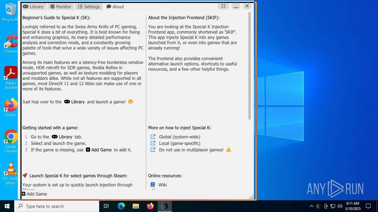Viewport: 378px width, 212px height.
Task: Click the taskbar search box
Action: click(x=57, y=206)
